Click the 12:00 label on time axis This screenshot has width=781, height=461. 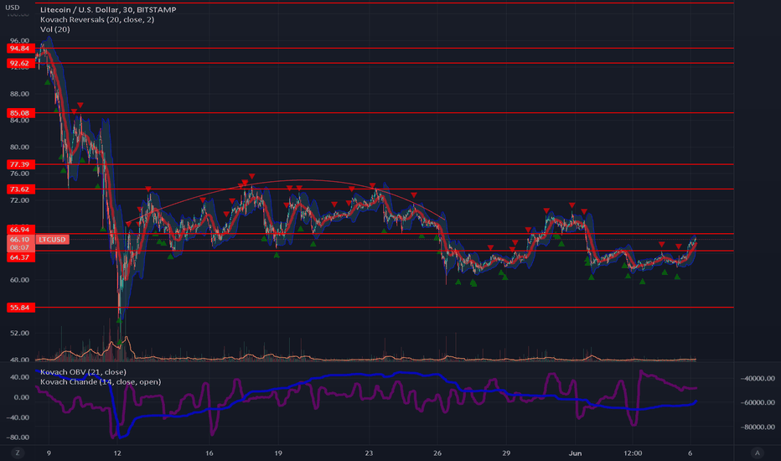633,453
